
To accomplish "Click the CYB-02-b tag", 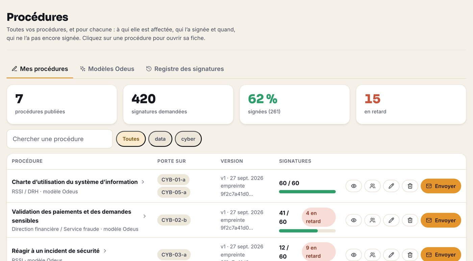I will pyautogui.click(x=174, y=220).
